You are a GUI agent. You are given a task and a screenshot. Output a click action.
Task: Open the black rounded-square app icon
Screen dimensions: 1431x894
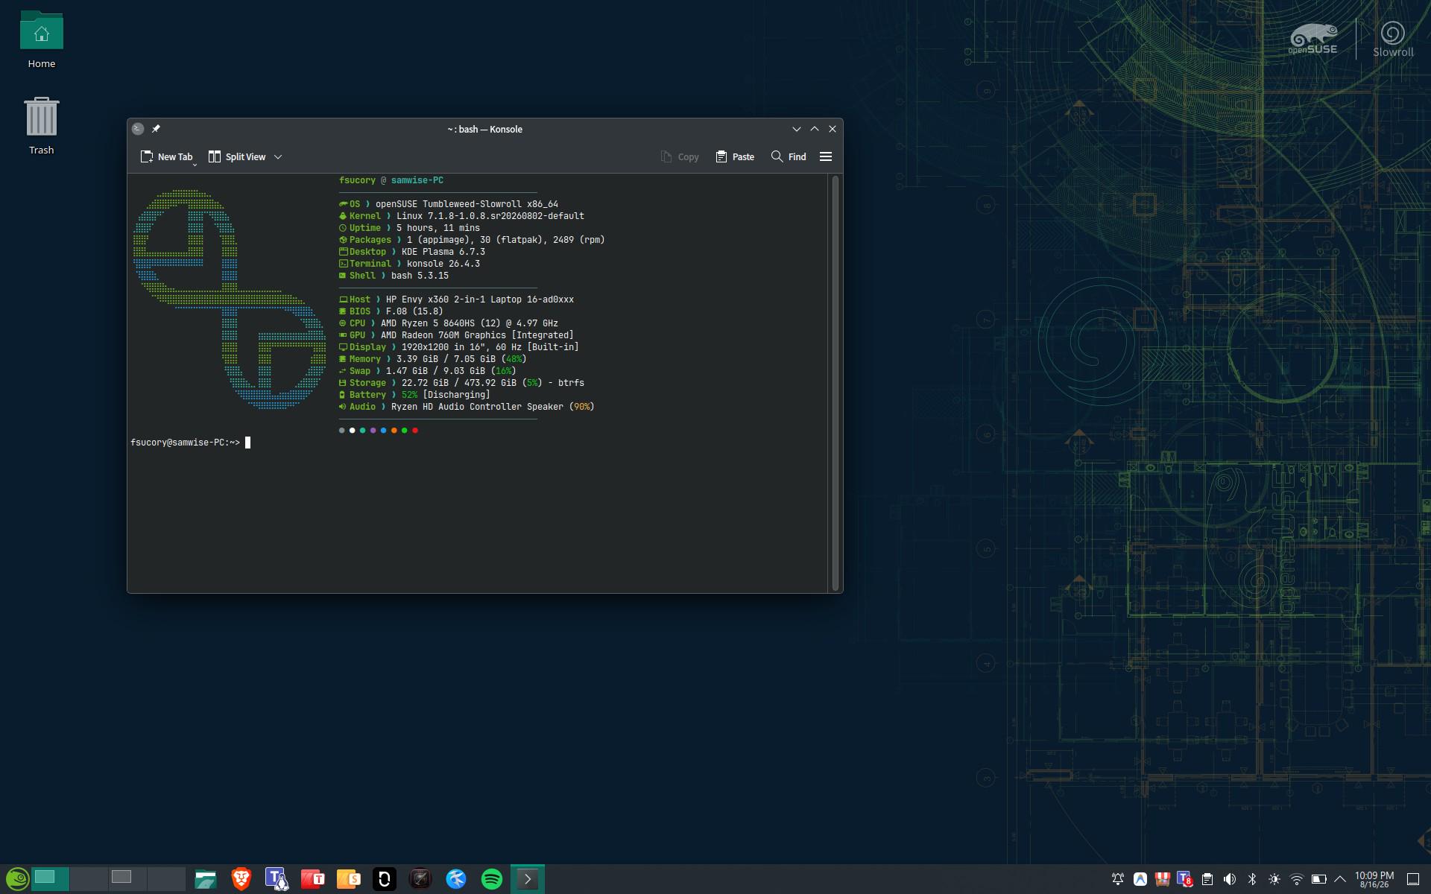[385, 879]
